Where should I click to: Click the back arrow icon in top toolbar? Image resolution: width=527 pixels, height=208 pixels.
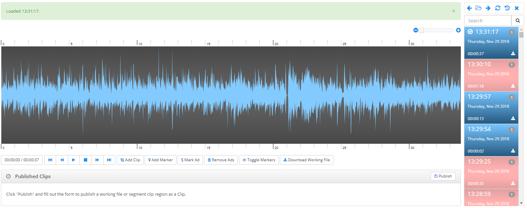click(469, 8)
